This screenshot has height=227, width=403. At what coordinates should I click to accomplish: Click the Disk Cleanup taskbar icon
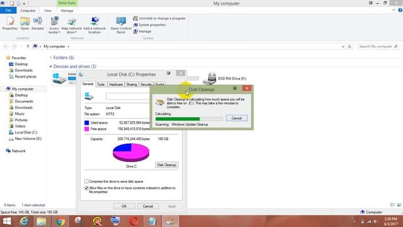[x=171, y=221]
